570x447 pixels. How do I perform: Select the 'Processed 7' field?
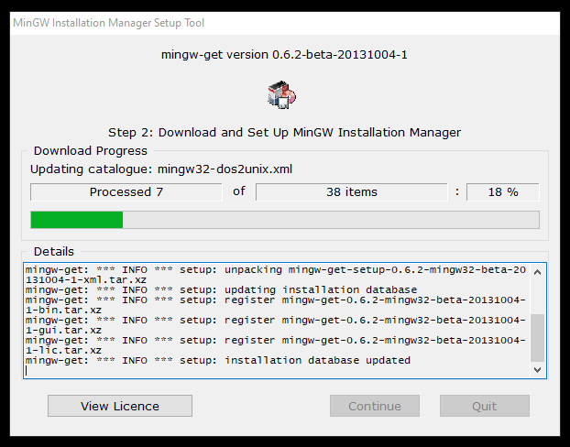tap(126, 191)
